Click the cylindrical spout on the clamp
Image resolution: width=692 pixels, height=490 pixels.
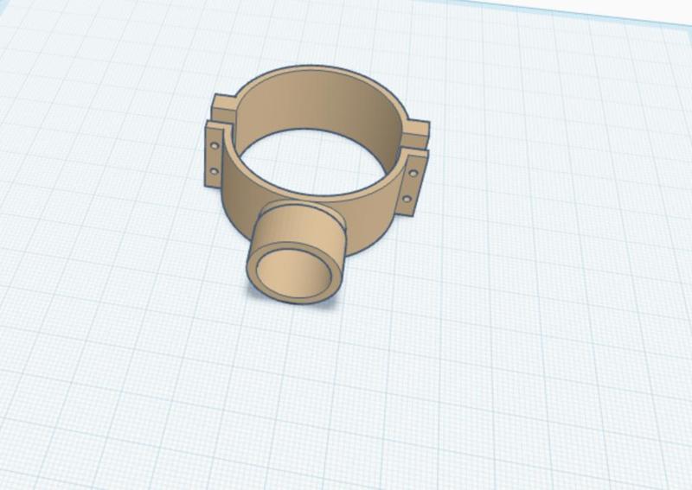pyautogui.click(x=296, y=251)
